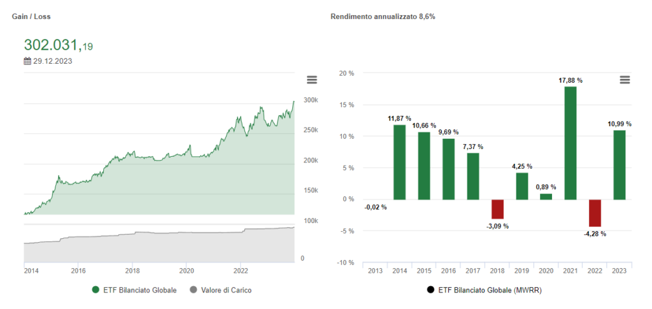Click the 29.12.2023 date text

click(x=52, y=61)
